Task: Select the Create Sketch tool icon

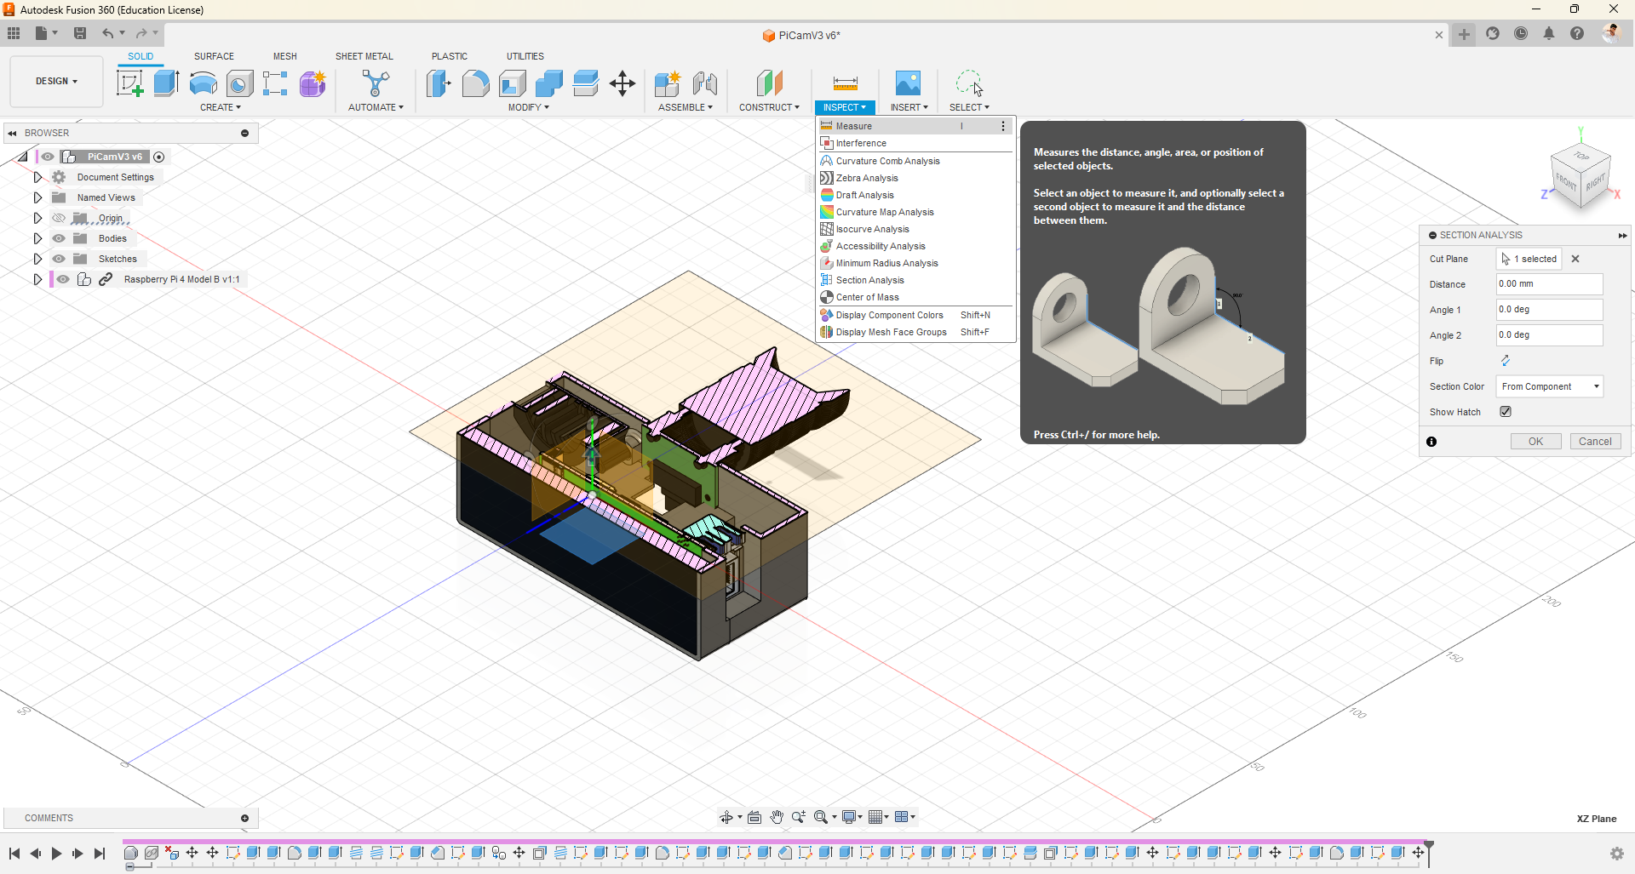Action: pyautogui.click(x=129, y=83)
